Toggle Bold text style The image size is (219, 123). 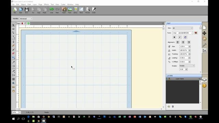coord(174,37)
